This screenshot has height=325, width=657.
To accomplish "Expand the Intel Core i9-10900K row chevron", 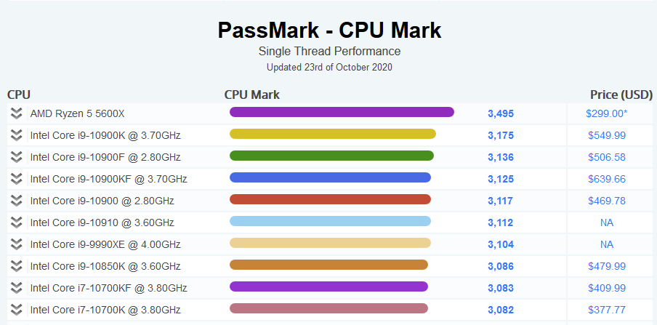I will [17, 135].
